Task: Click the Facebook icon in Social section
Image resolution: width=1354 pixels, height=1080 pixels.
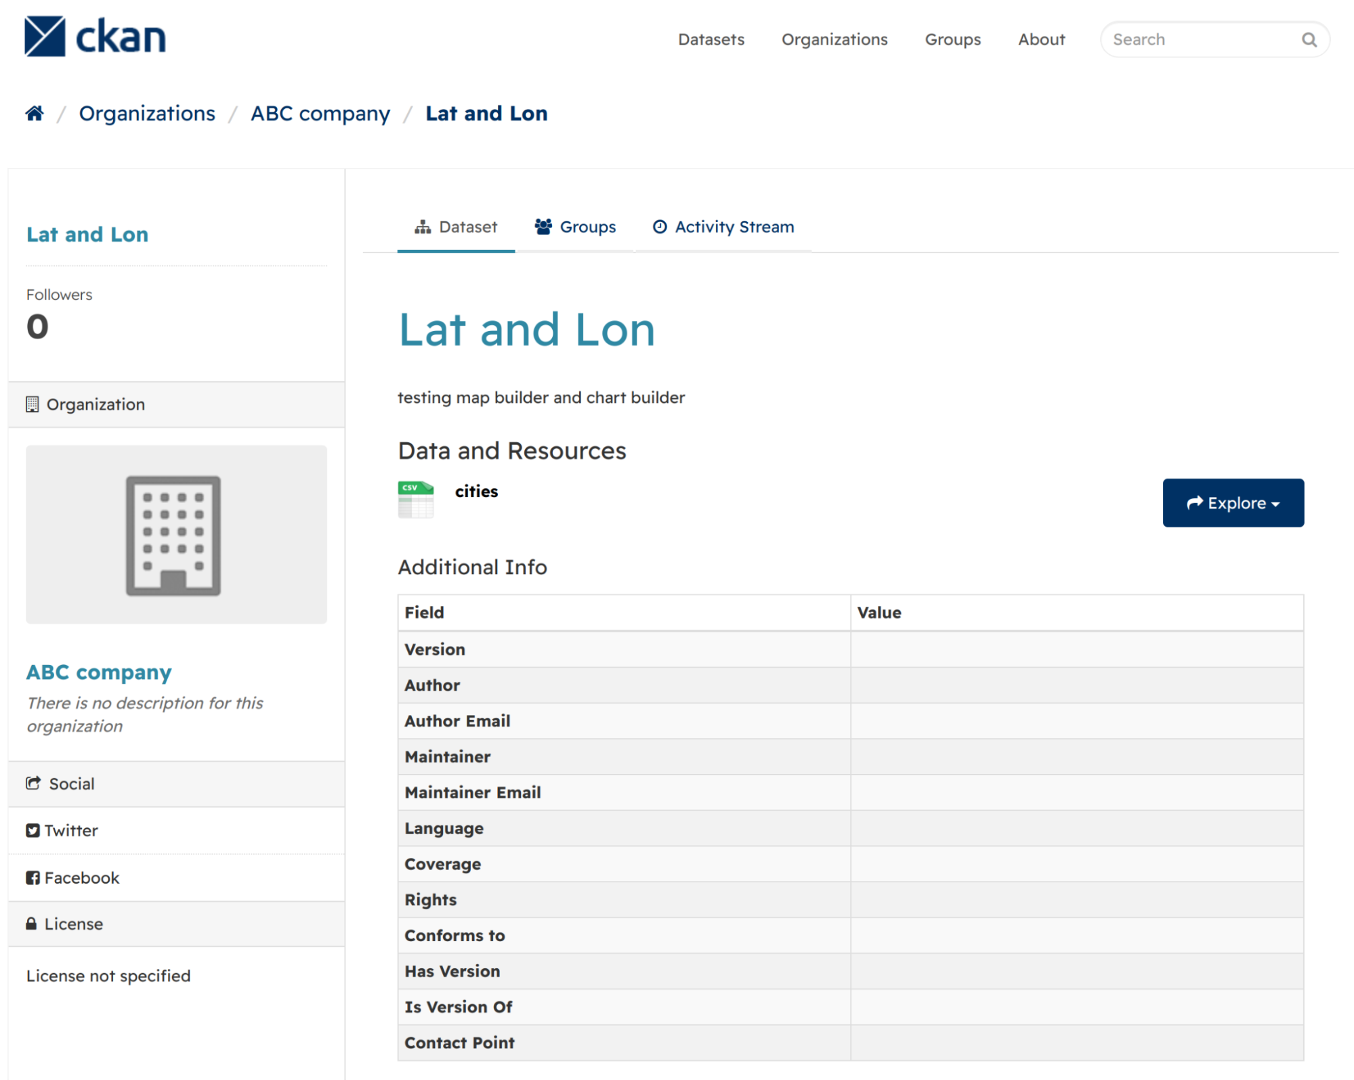Action: click(x=33, y=878)
